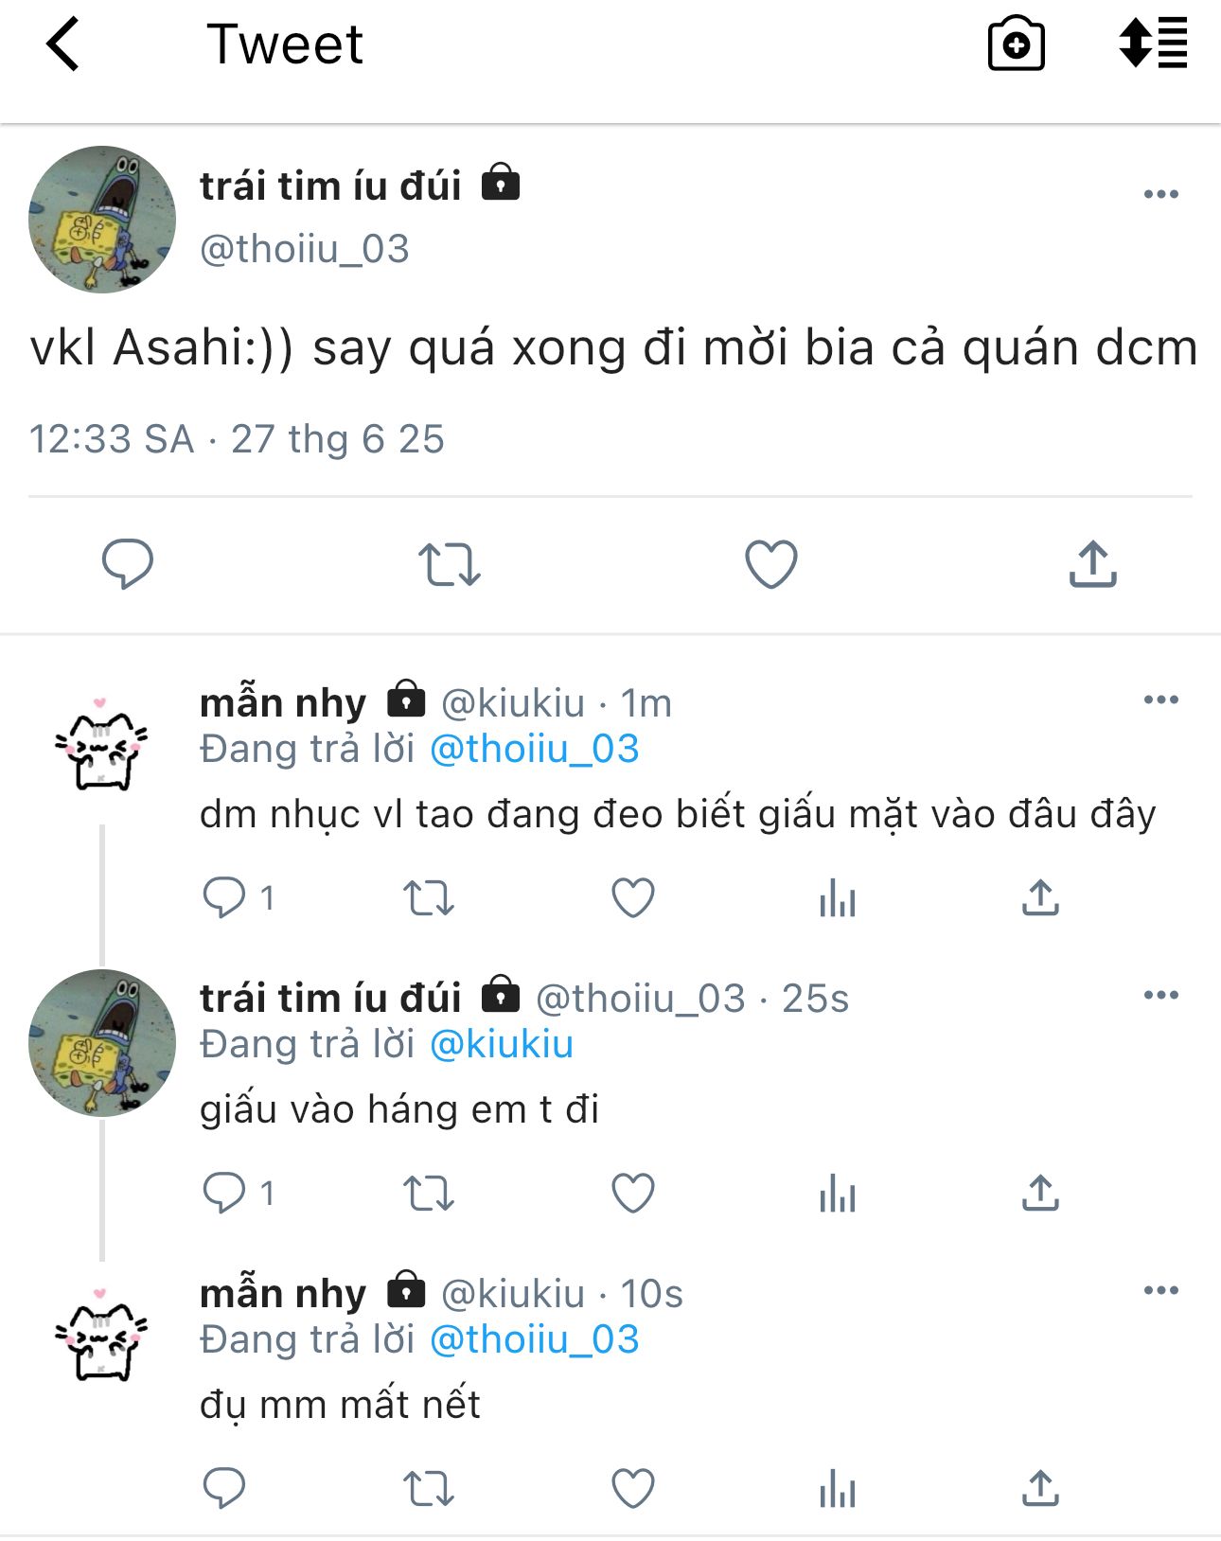
Task: Tap the back arrow in header
Action: 63,44
